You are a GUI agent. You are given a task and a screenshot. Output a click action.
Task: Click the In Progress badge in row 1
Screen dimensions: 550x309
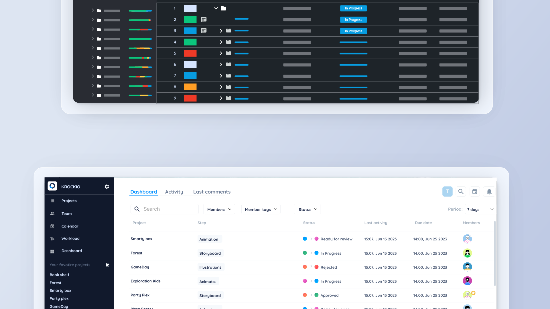(353, 8)
